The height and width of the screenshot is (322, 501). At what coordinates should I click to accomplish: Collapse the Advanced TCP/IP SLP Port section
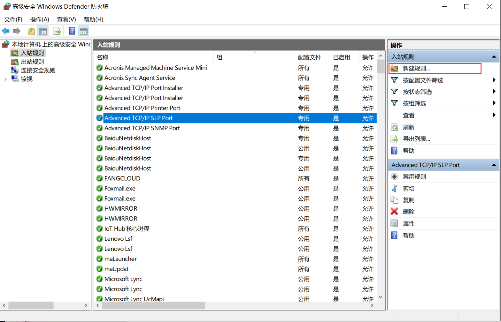tap(494, 165)
